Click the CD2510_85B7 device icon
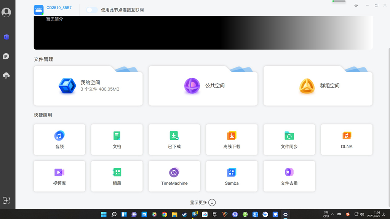Image resolution: width=390 pixels, height=219 pixels. 38,10
